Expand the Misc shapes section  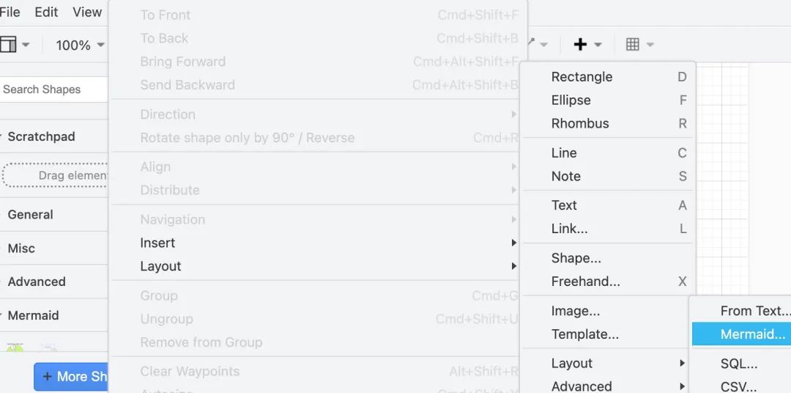coord(21,249)
